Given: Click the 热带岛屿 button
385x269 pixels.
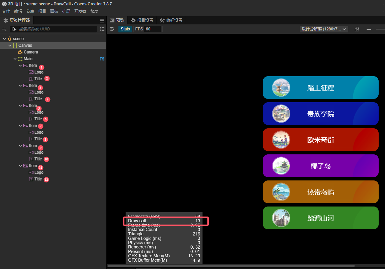Looking at the screenshot, I should [321, 192].
